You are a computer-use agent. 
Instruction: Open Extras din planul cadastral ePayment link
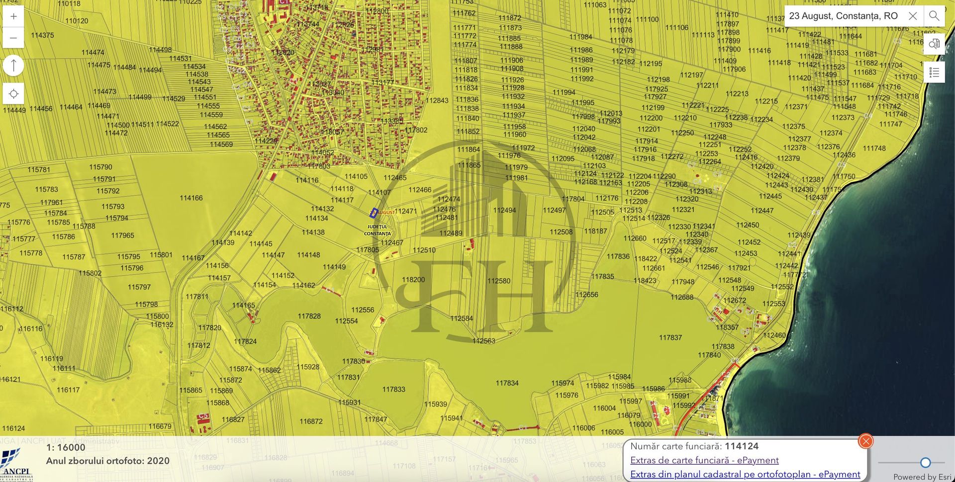745,474
